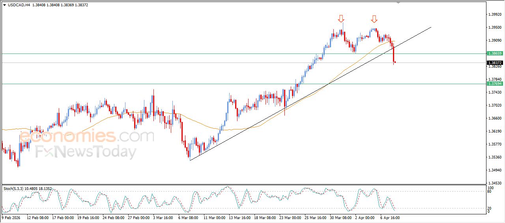Click the 3 Mar 16:00 time label
This screenshot has width=505, height=223.
(x=164, y=217)
